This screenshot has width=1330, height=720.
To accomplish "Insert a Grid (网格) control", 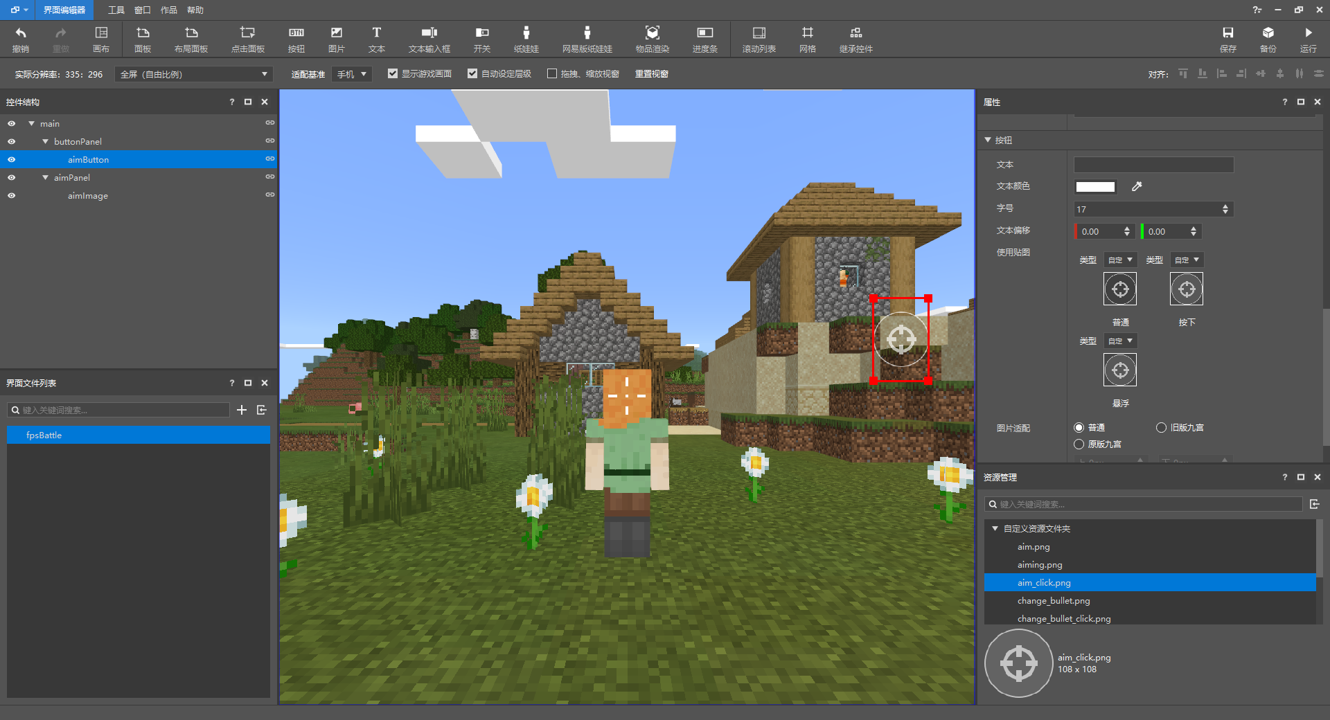I will coord(808,39).
